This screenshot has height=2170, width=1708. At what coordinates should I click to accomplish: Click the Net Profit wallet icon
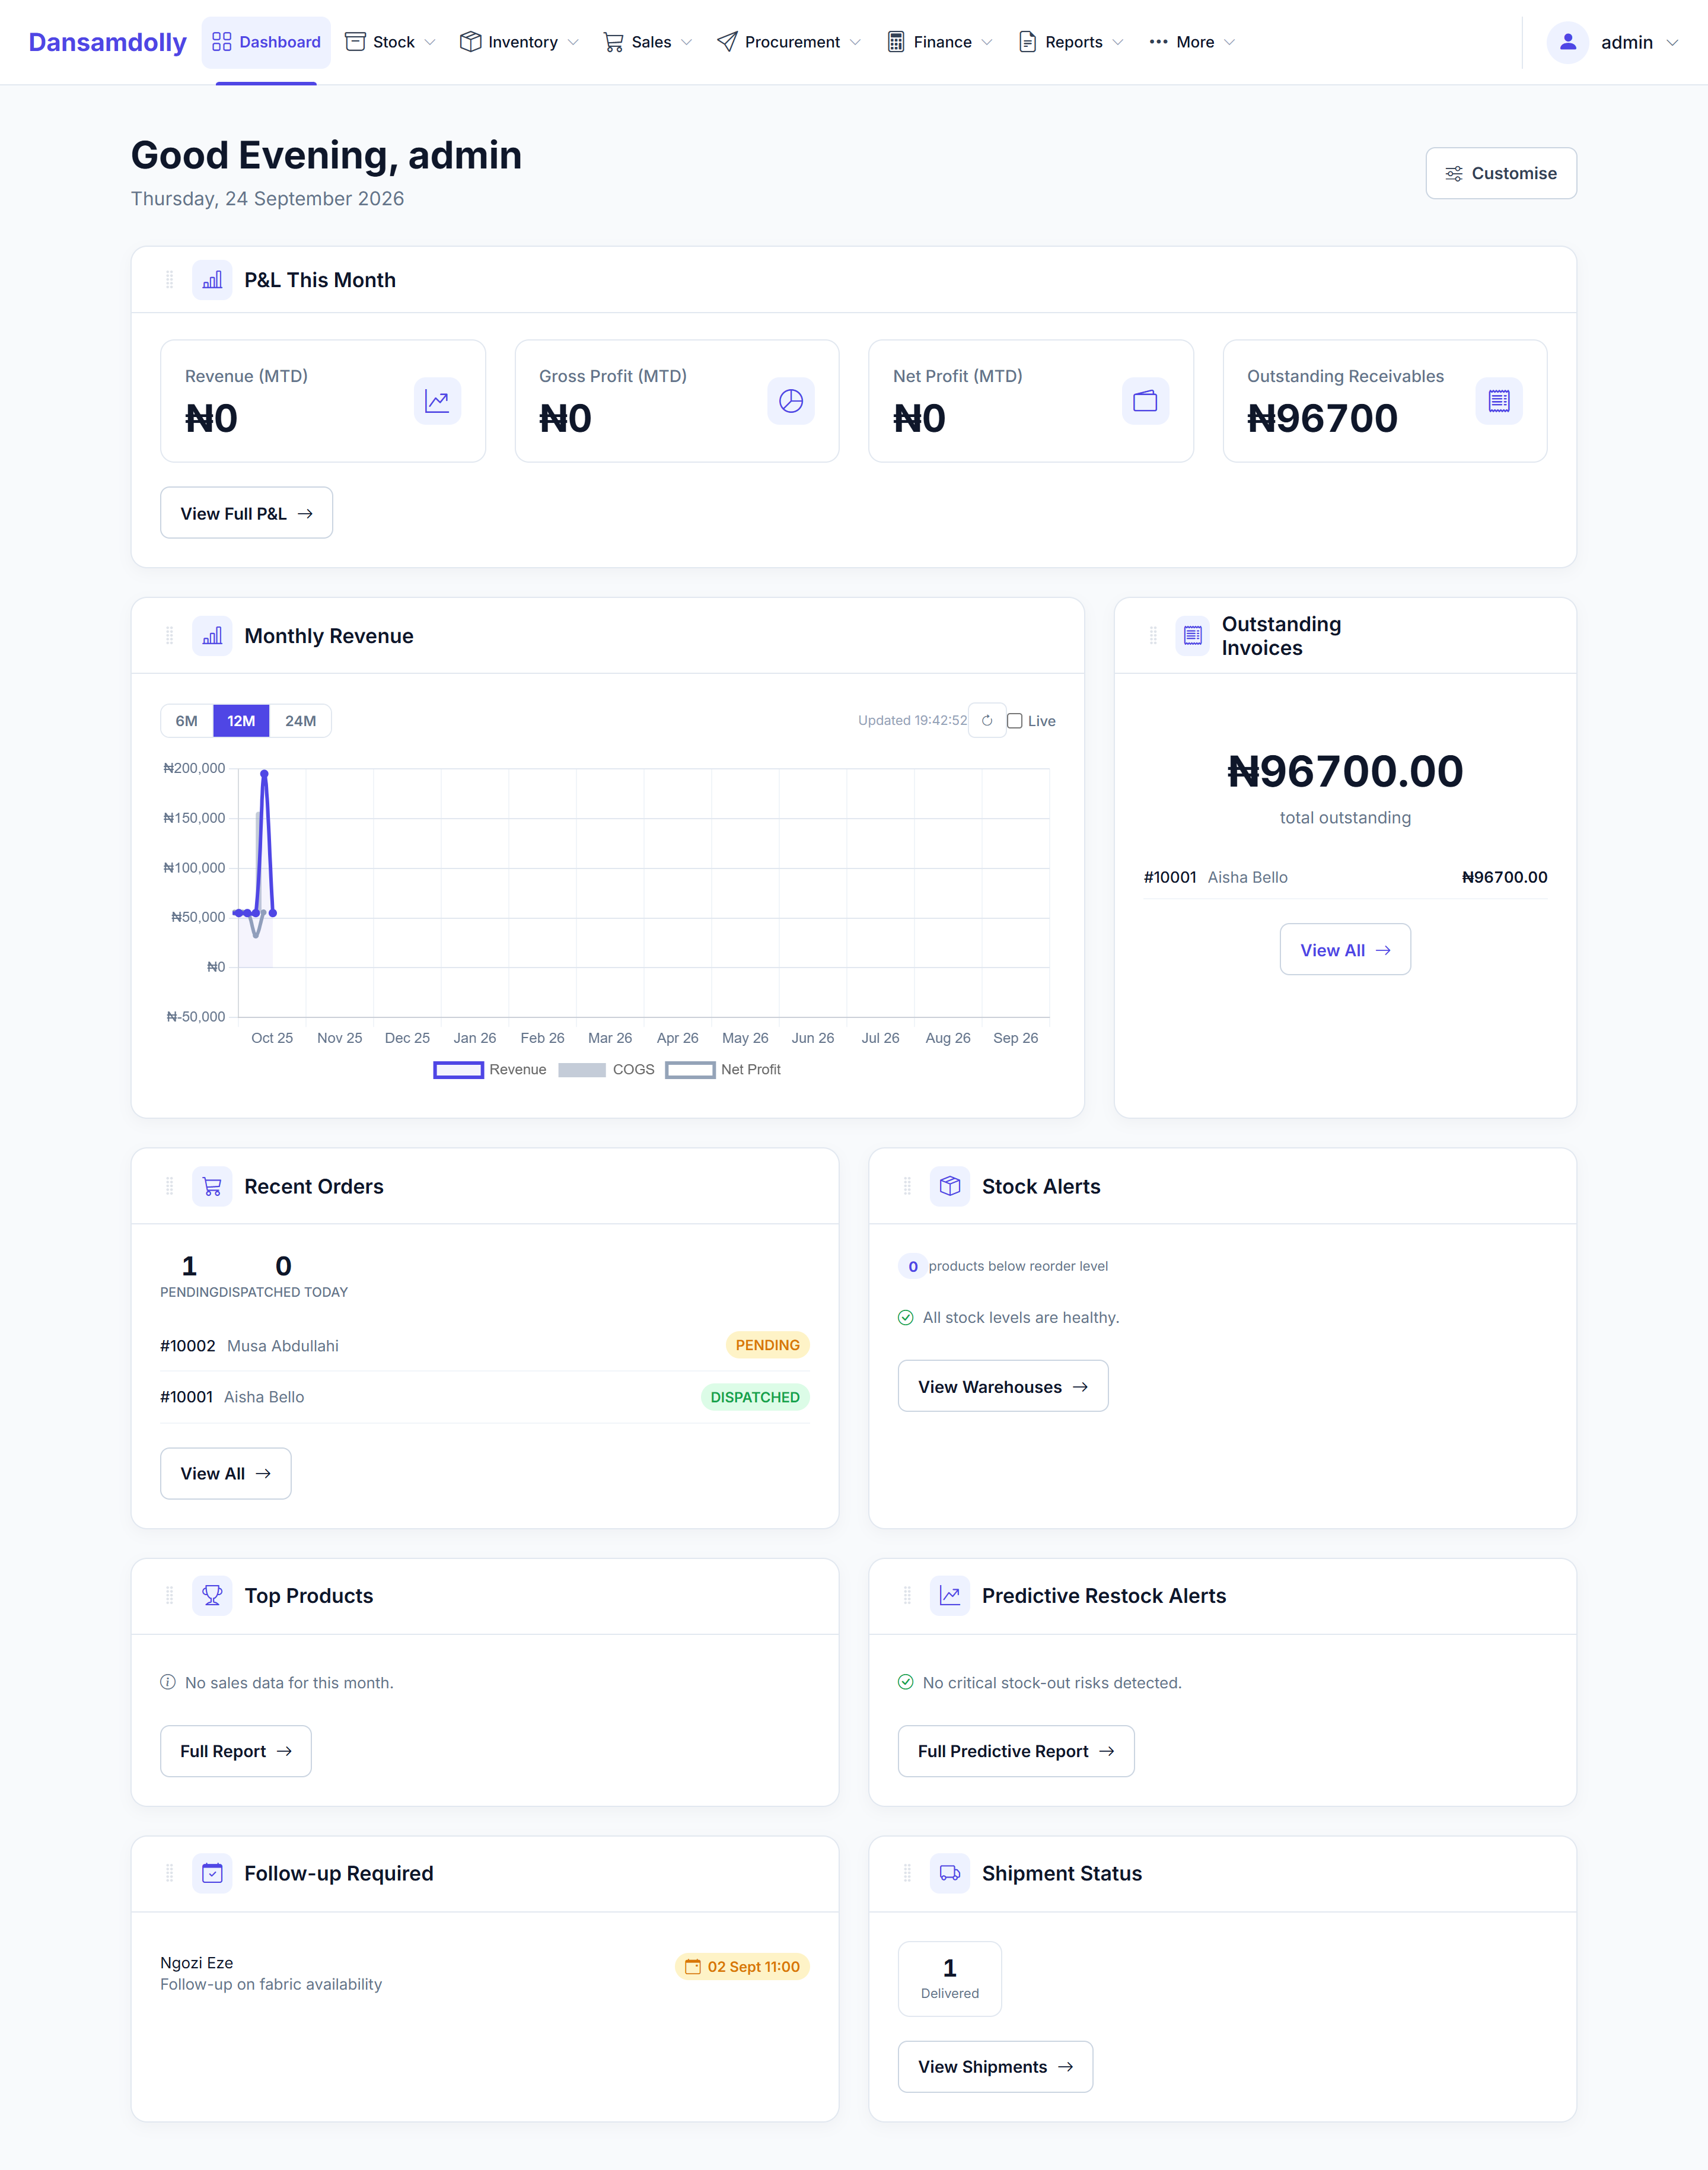tap(1145, 401)
